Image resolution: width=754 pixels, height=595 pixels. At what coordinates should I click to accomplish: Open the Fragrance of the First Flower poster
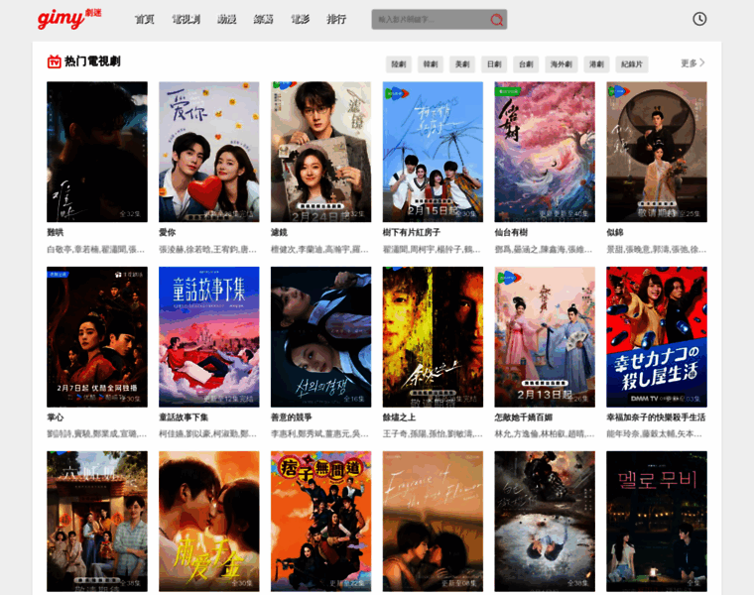click(433, 521)
